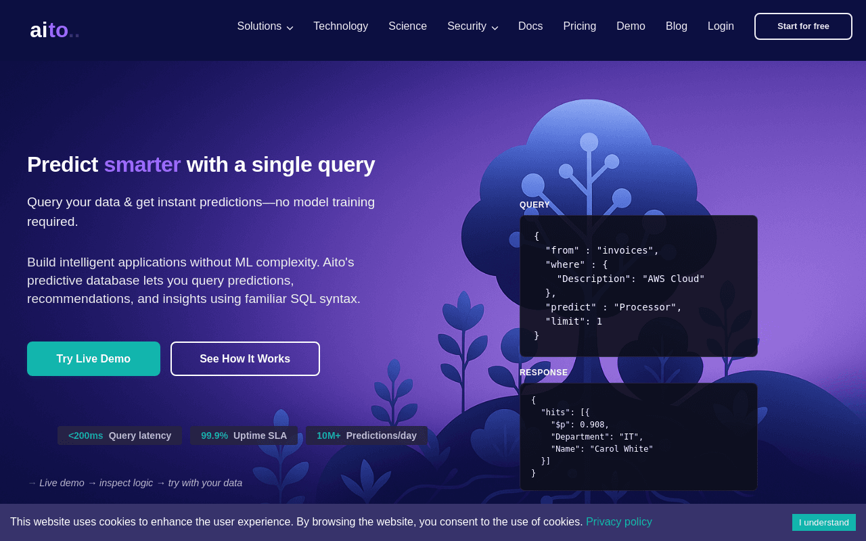Click the "Build intelligent applications" paragraph
This screenshot has width=866, height=541.
[194, 281]
